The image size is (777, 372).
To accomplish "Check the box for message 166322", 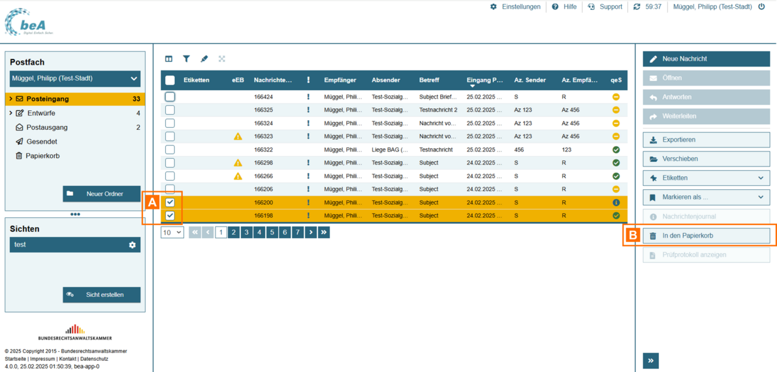I will tap(170, 149).
